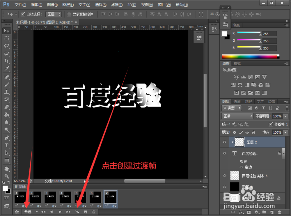This screenshot has width=291, height=216.
Task: Hide the 图层 2 layer
Action: (x=225, y=142)
